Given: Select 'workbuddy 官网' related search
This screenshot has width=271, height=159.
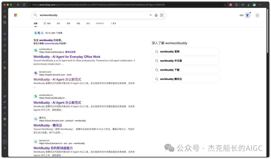Looking at the screenshot, I should (x=186, y=52).
